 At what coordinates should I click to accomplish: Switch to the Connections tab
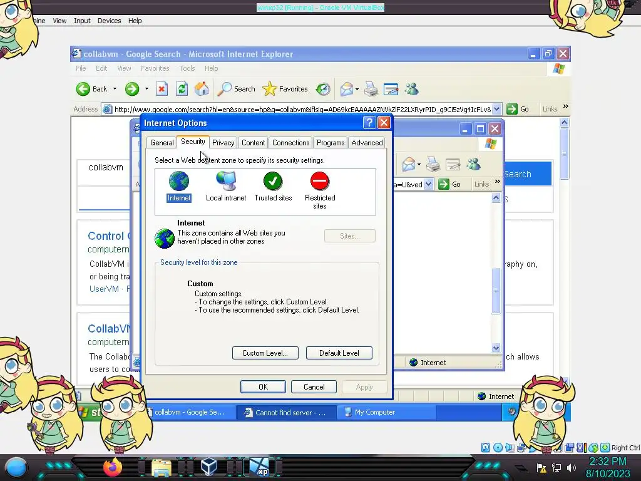pos(290,143)
